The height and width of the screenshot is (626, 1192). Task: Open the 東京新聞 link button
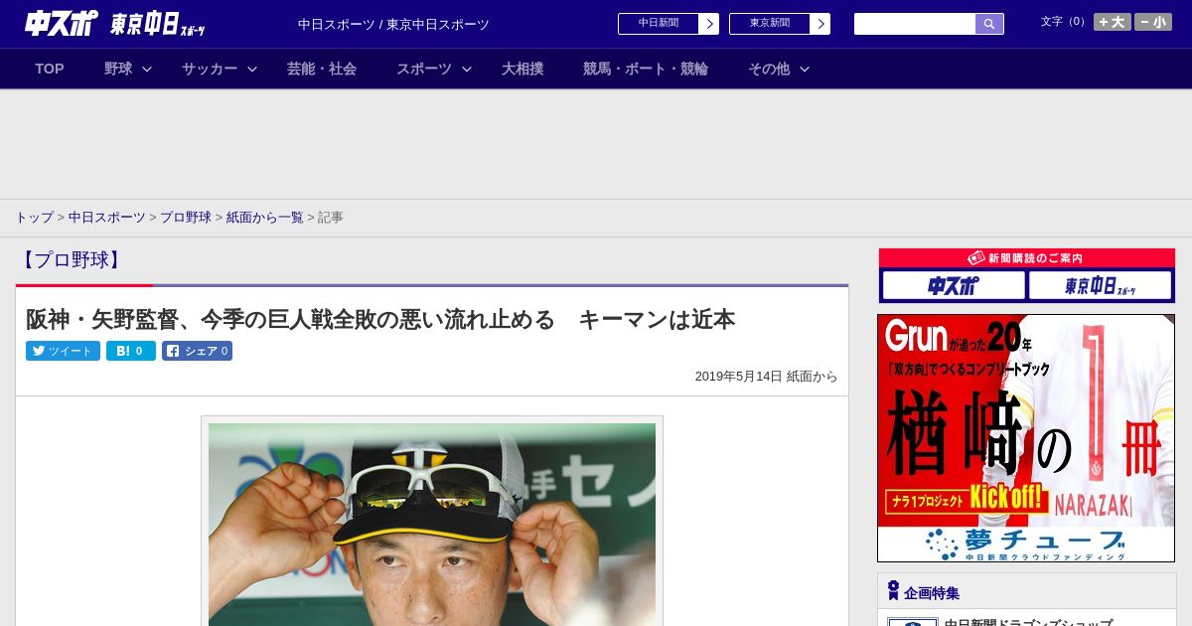770,24
